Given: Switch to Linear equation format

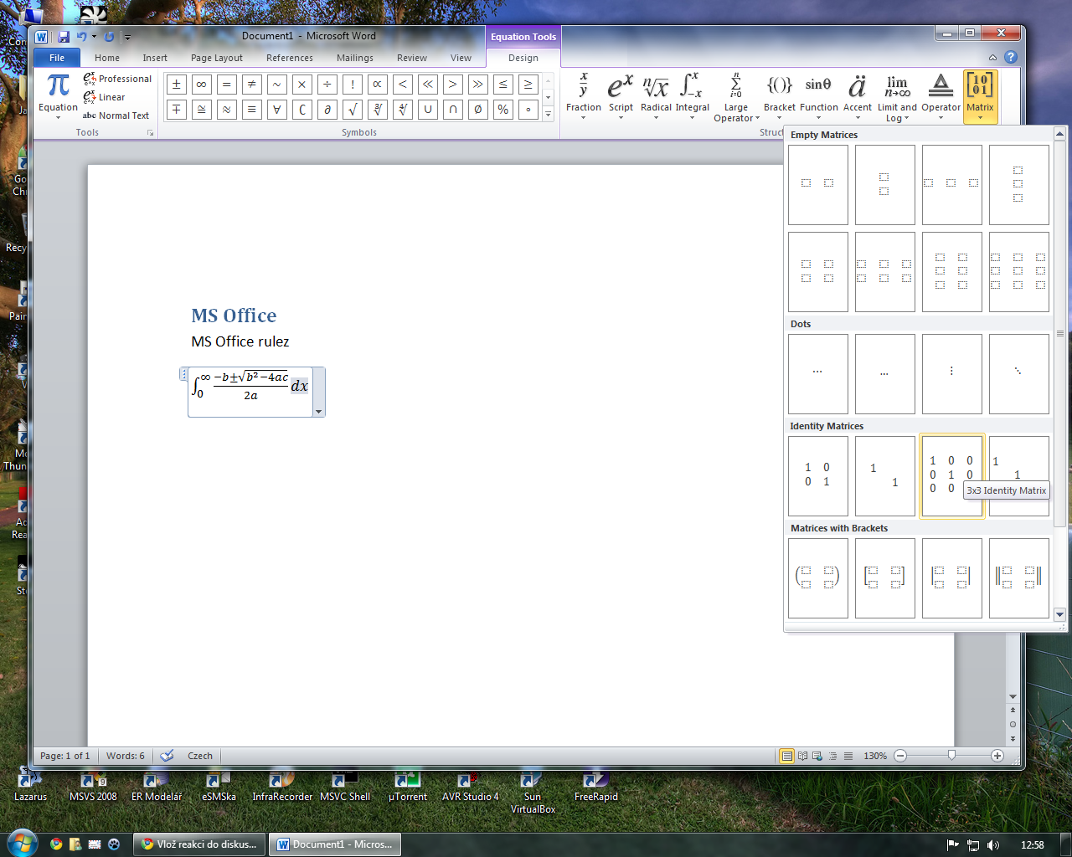Looking at the screenshot, I should (x=104, y=97).
